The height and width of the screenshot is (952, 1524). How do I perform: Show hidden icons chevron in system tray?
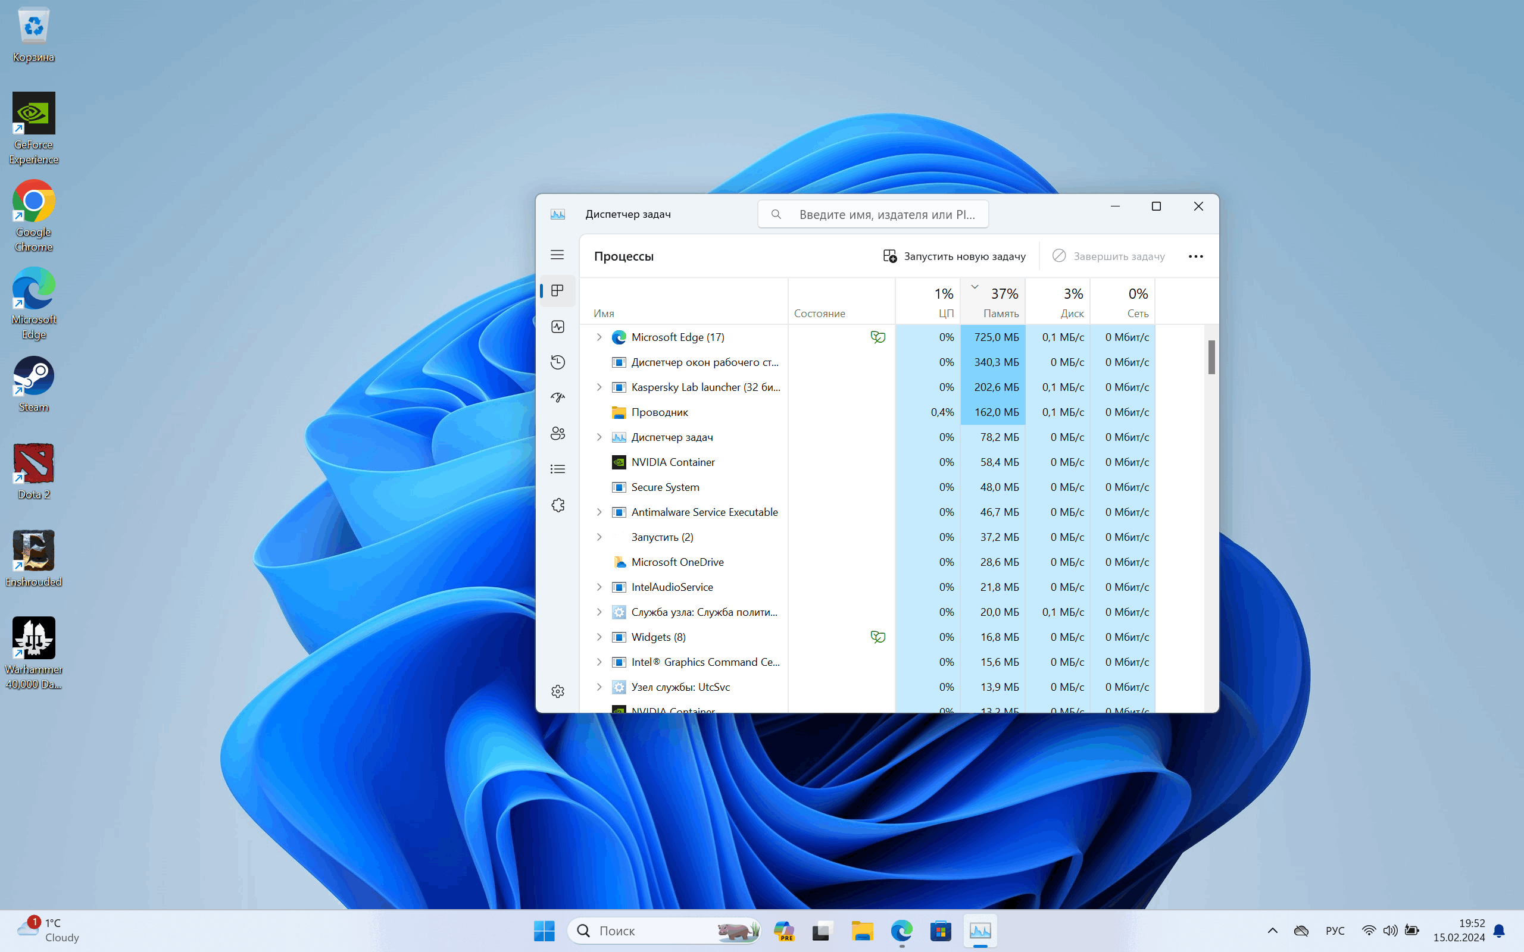[1272, 931]
